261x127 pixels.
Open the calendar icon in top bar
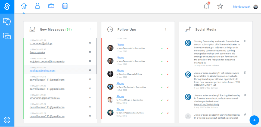pyautogui.click(x=65, y=6)
